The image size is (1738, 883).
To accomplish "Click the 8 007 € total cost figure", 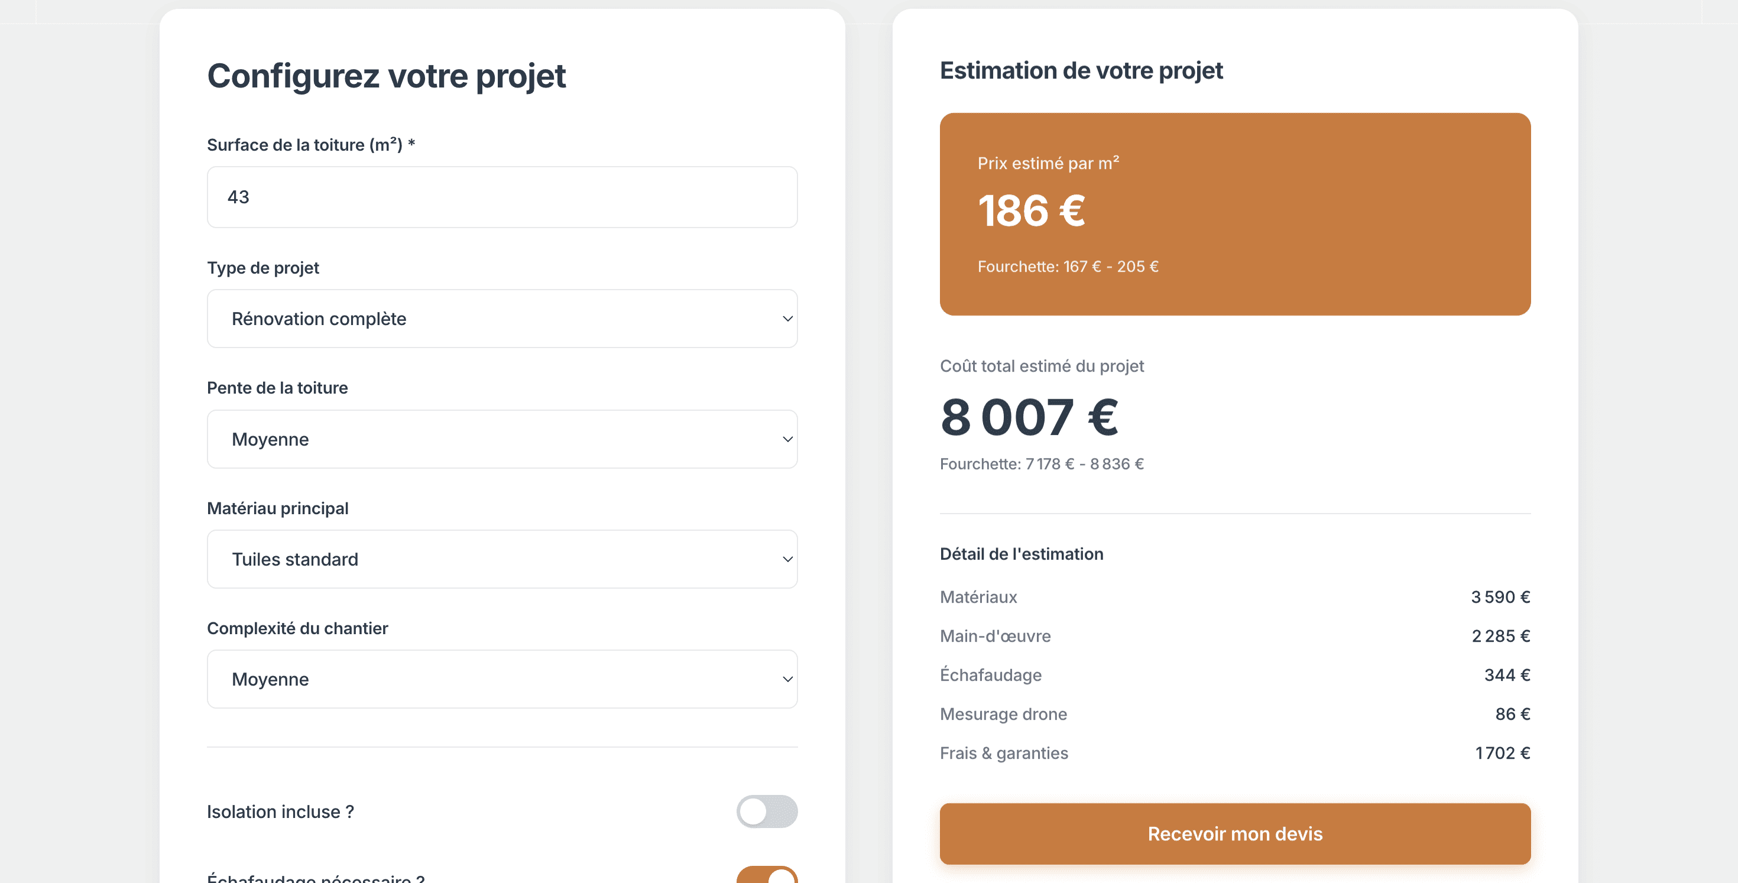I will click(x=1029, y=417).
